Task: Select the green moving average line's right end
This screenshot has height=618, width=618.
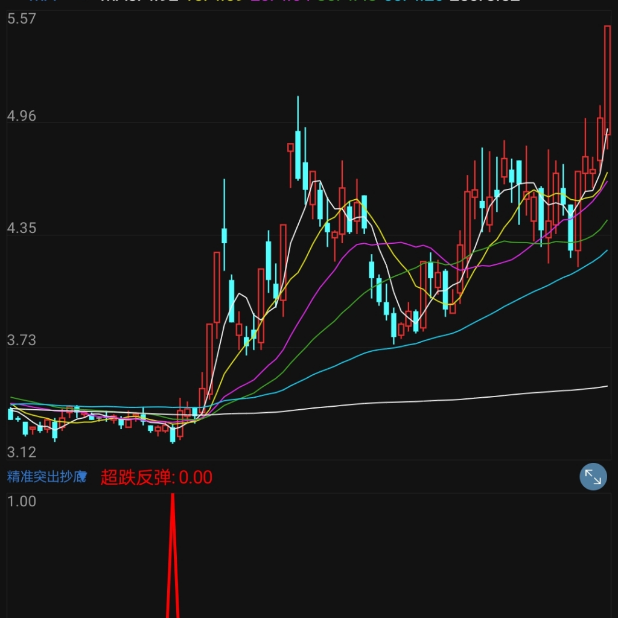Action: pos(605,222)
